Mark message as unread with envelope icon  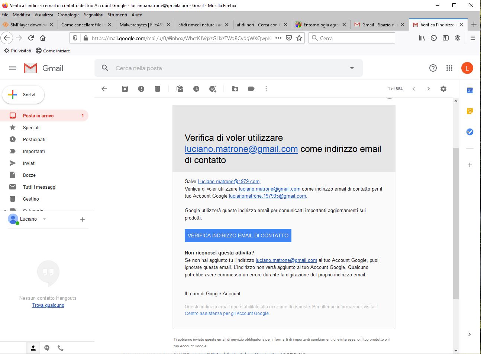[x=180, y=89]
